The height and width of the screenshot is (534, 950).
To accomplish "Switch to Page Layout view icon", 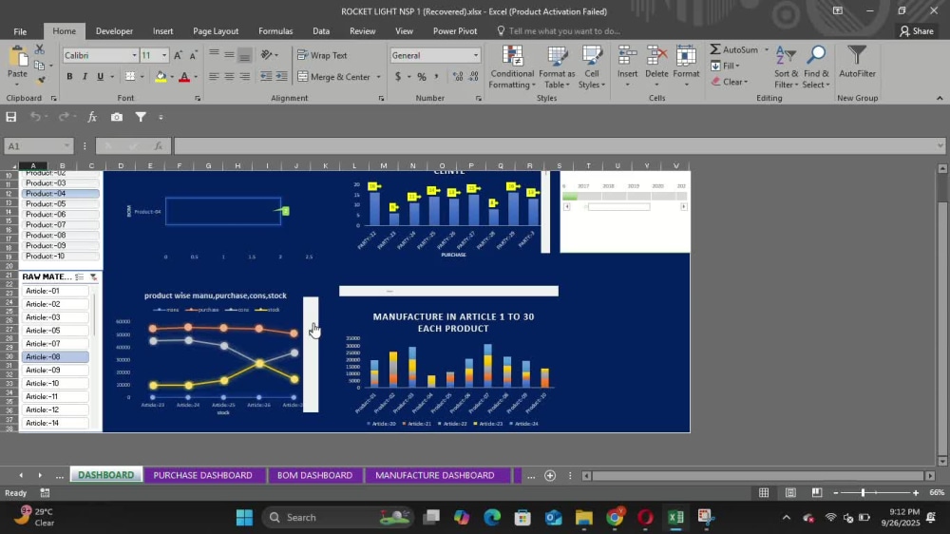I will click(x=790, y=493).
